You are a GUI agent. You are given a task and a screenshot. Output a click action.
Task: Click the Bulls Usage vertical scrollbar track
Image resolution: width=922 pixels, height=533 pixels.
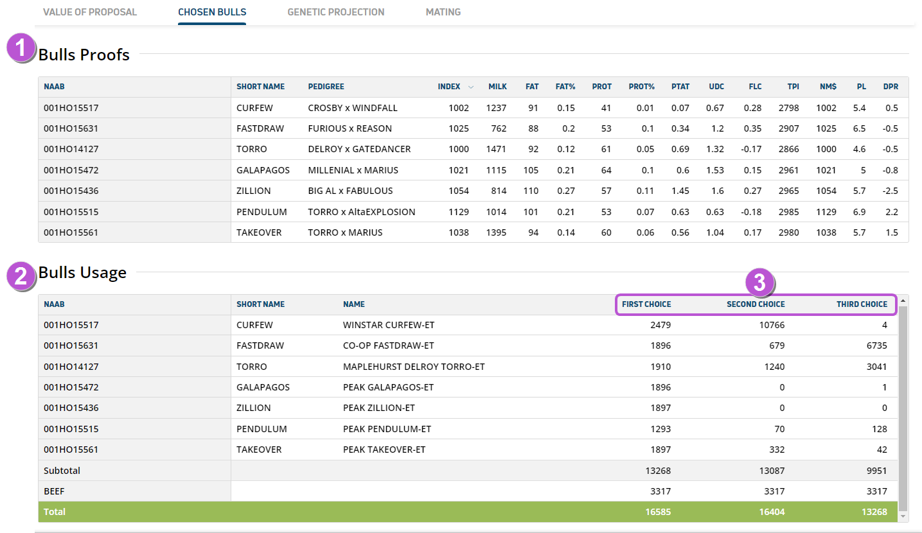click(903, 411)
